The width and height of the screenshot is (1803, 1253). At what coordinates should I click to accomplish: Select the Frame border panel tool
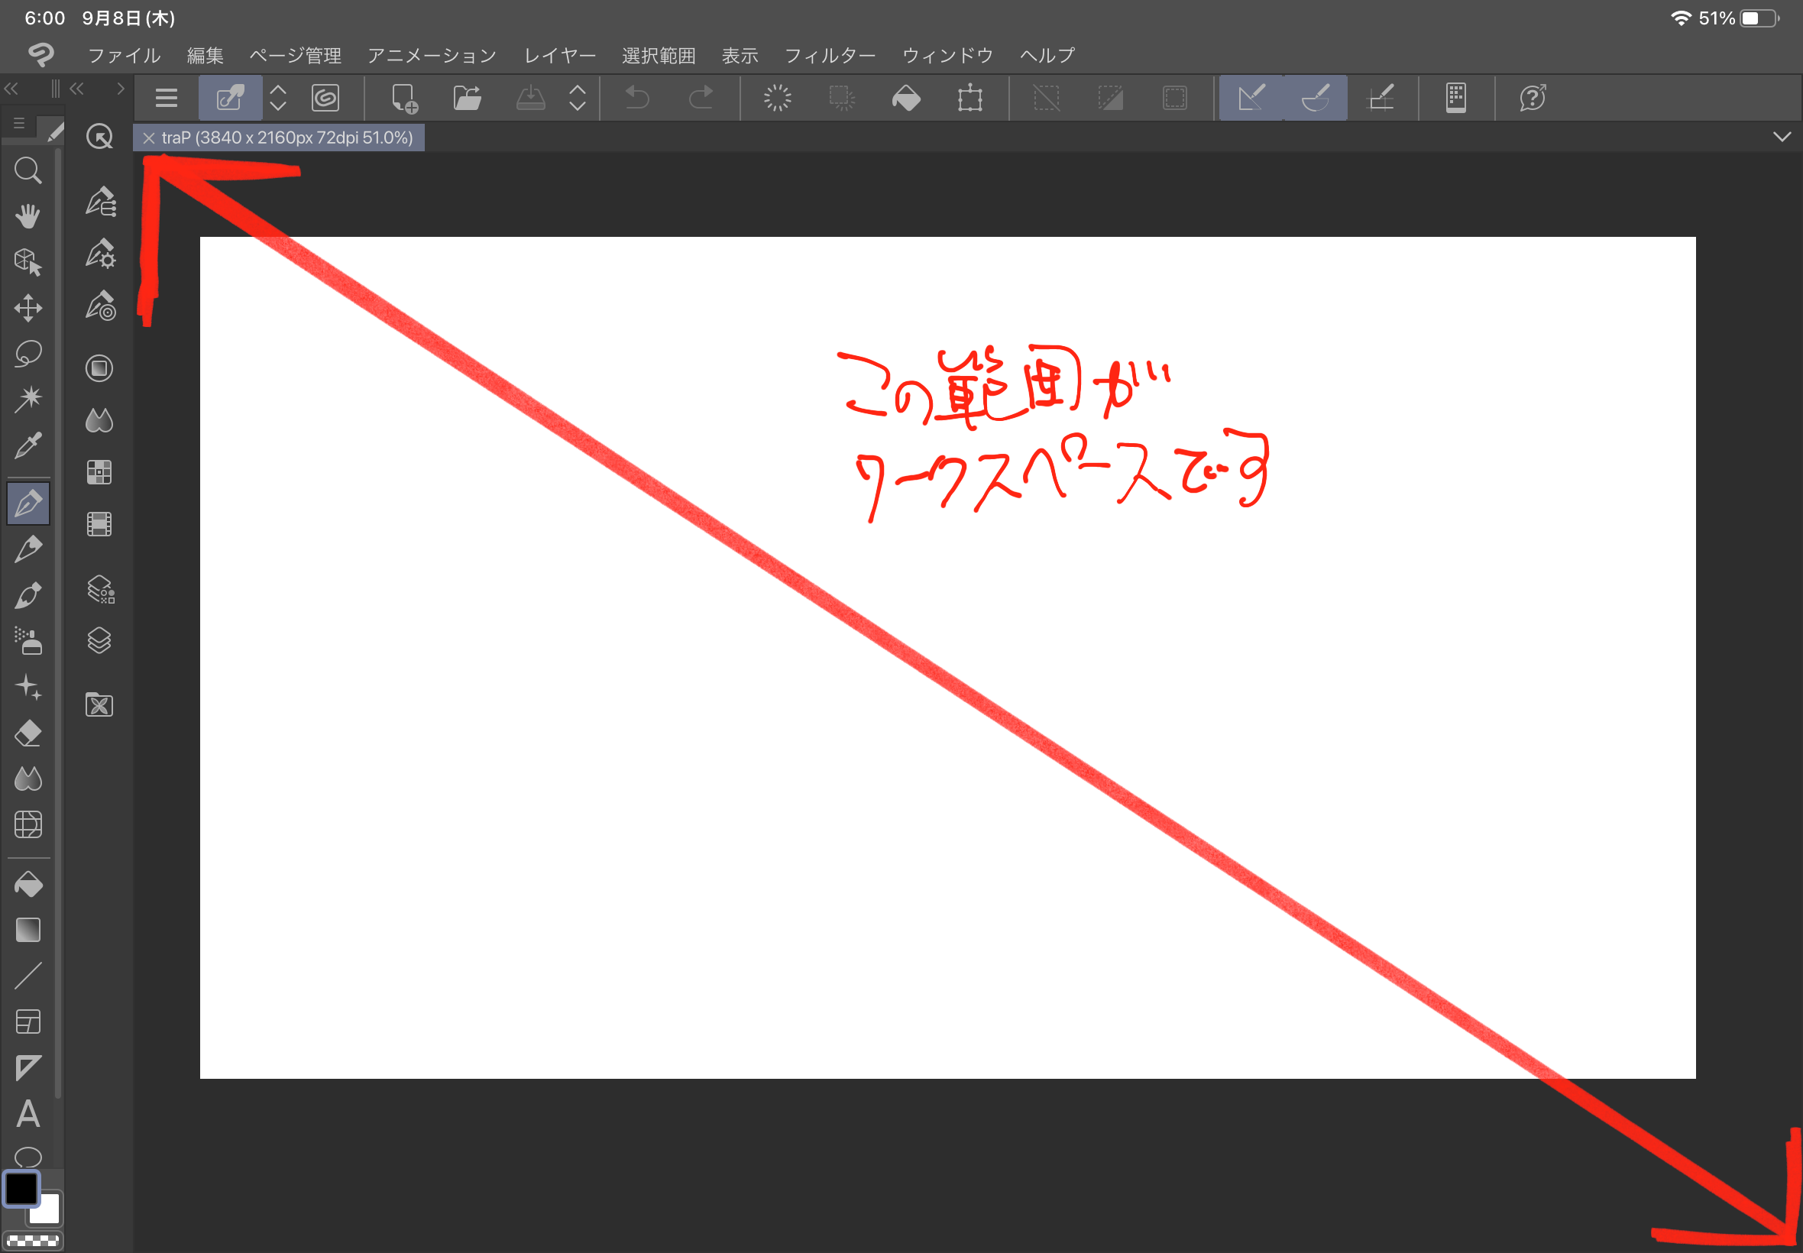coord(28,1022)
